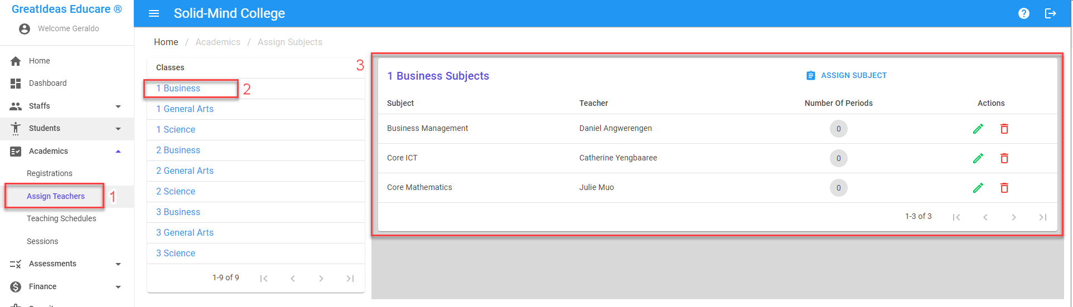Open the hamburger navigation menu

coord(154,13)
